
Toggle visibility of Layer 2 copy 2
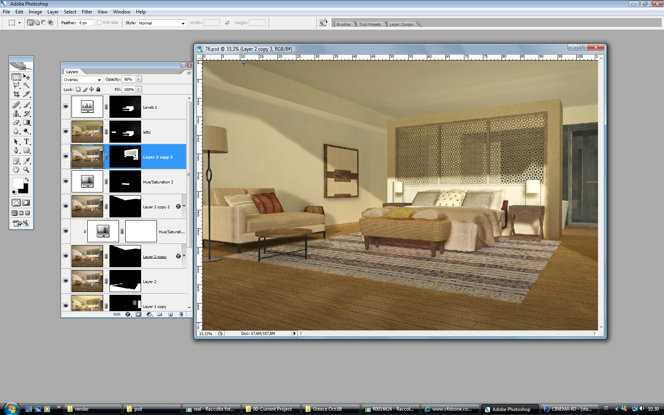[66, 206]
